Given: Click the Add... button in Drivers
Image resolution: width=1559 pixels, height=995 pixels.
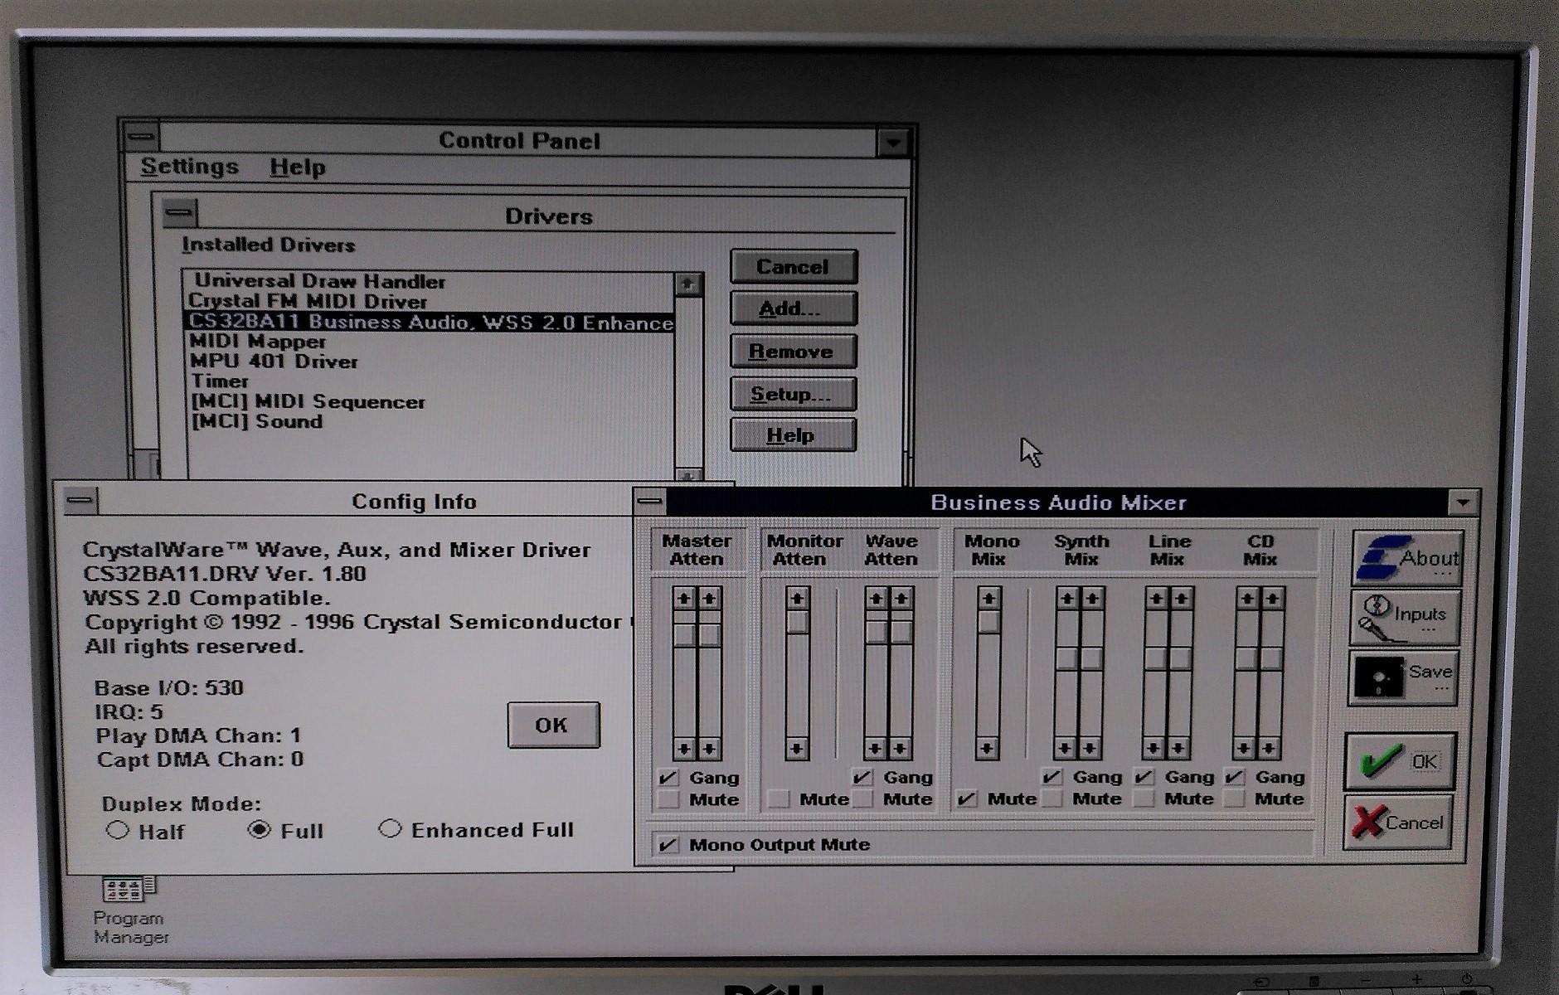Looking at the screenshot, I should point(792,309).
